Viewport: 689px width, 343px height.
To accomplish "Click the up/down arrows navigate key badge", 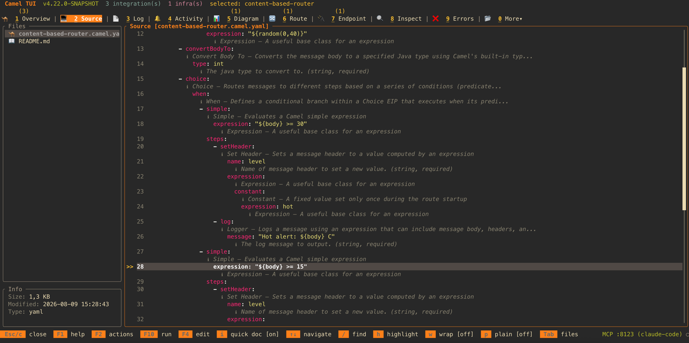I will tap(293, 334).
